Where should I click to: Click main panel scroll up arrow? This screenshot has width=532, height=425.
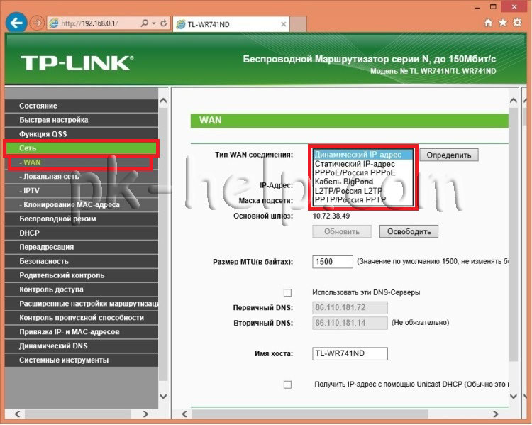tap(514, 101)
